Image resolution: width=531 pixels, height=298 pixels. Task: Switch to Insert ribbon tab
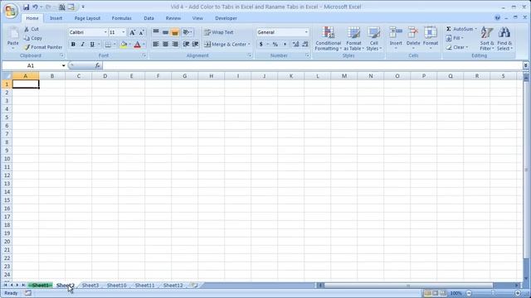tap(56, 18)
